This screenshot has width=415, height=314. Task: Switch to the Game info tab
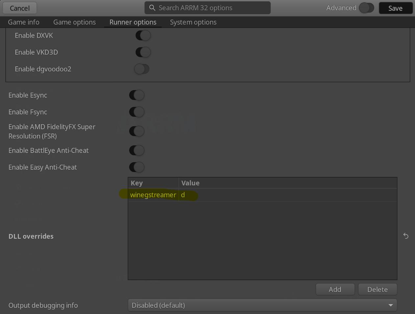tap(24, 22)
